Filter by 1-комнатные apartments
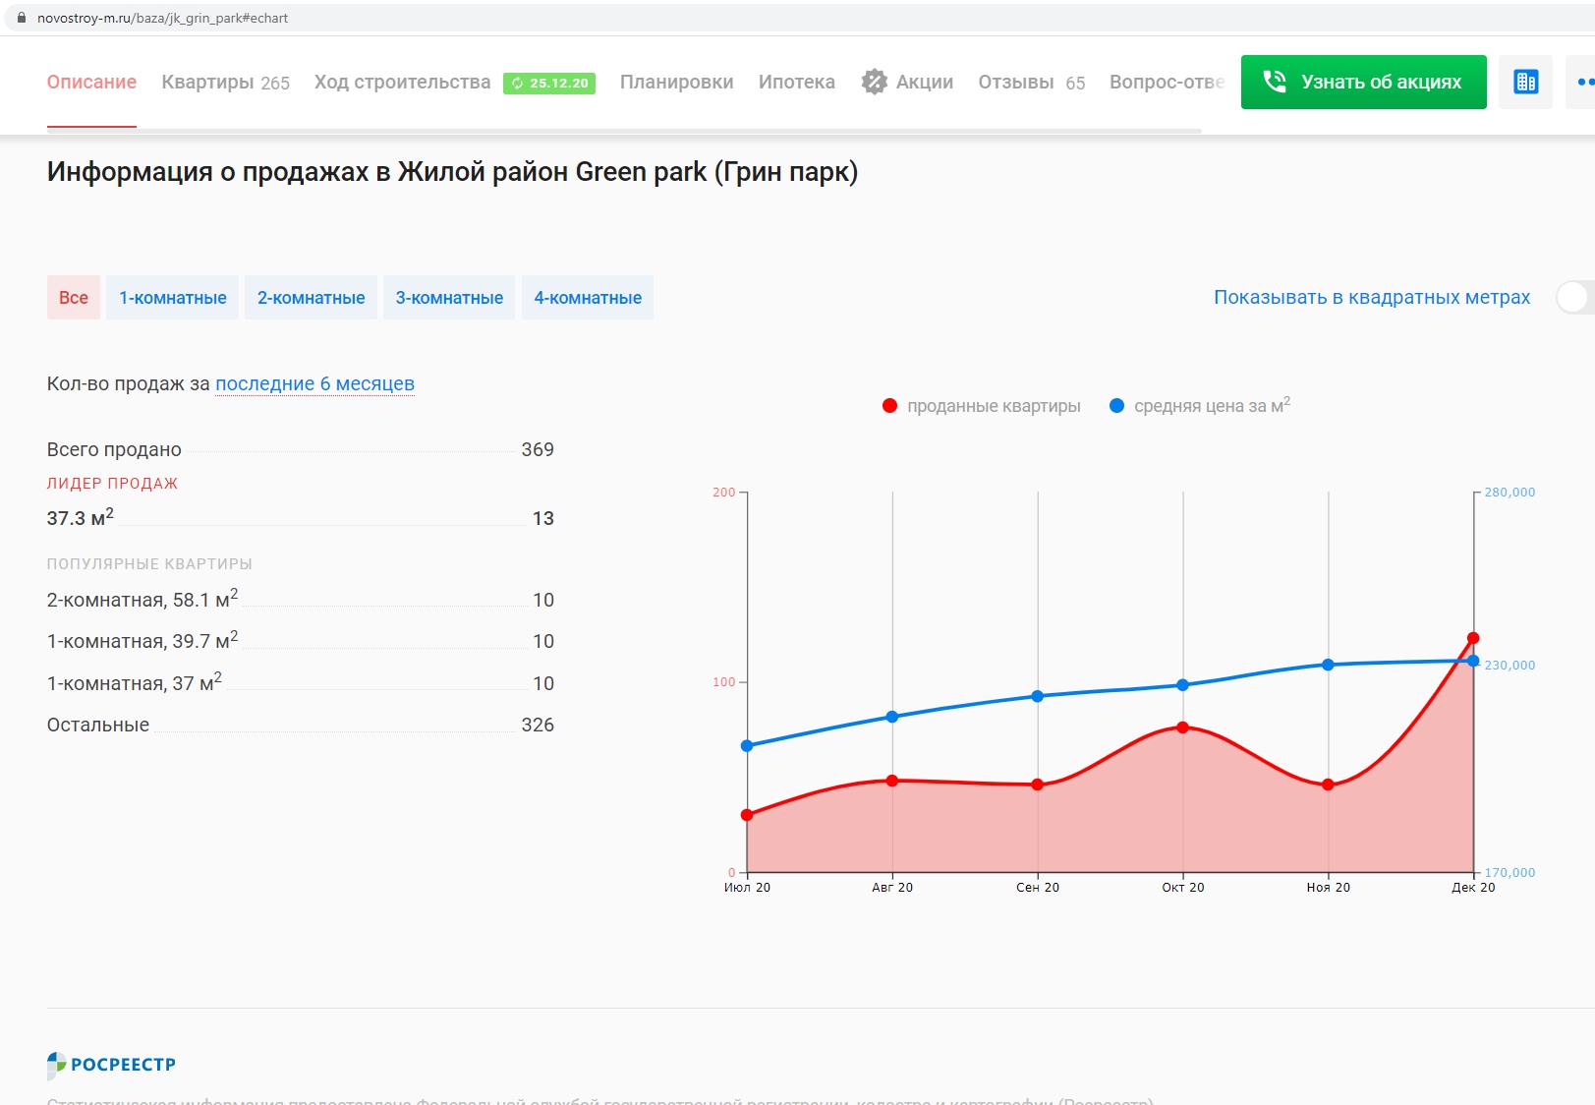Viewport: 1595px width, 1105px height. click(173, 298)
